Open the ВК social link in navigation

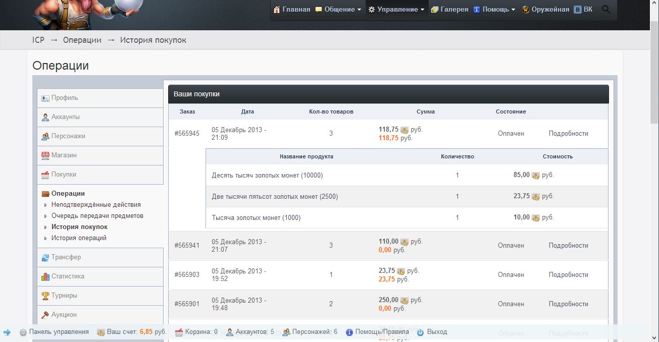coord(583,10)
